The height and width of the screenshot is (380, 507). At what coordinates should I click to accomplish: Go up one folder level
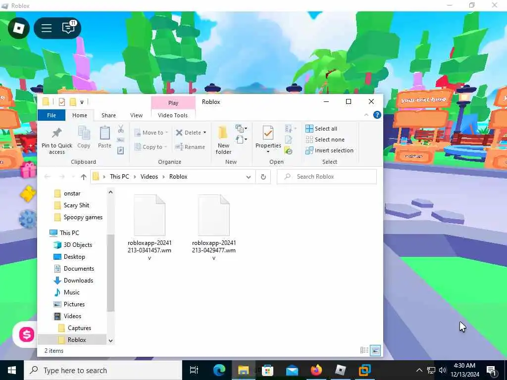(x=84, y=177)
